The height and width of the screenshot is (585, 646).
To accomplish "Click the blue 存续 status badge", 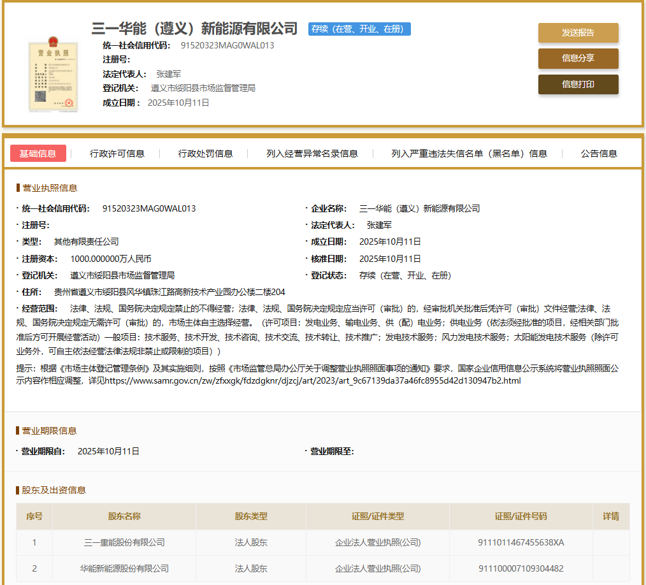I will [x=359, y=29].
